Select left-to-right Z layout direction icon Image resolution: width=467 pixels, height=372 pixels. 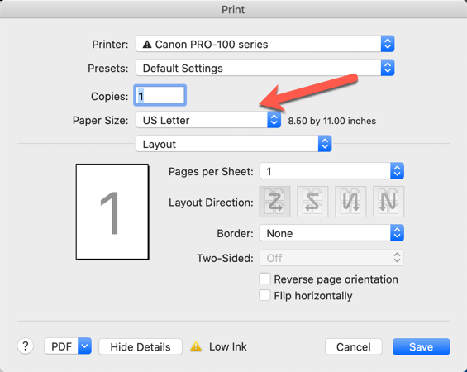[x=274, y=202]
